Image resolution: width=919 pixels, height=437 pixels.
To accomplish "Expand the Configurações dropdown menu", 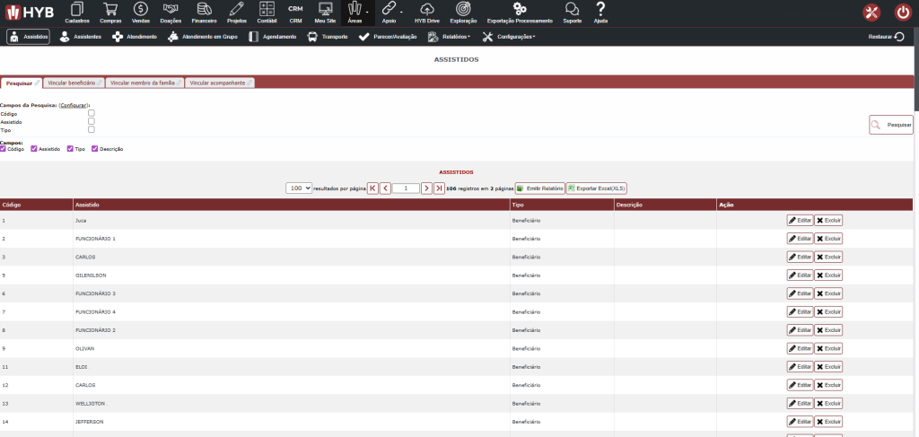I will [509, 37].
